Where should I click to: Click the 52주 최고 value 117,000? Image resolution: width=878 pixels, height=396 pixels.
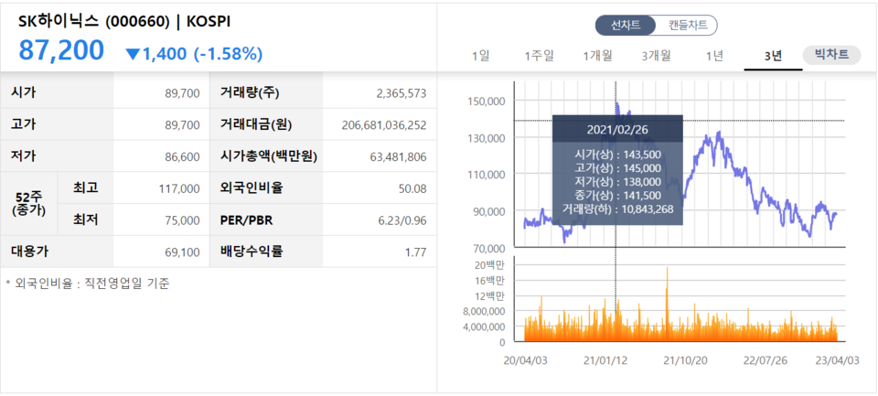click(179, 188)
